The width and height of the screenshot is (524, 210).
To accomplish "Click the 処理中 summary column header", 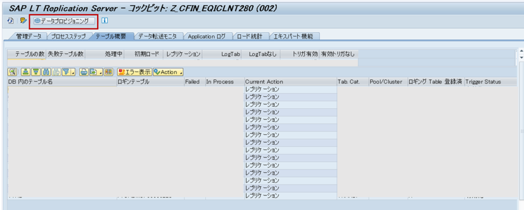I will tap(104, 54).
